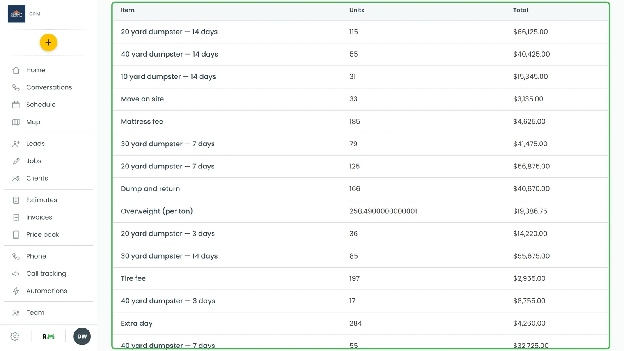
Task: Open the Schedule page
Action: [x=41, y=105]
